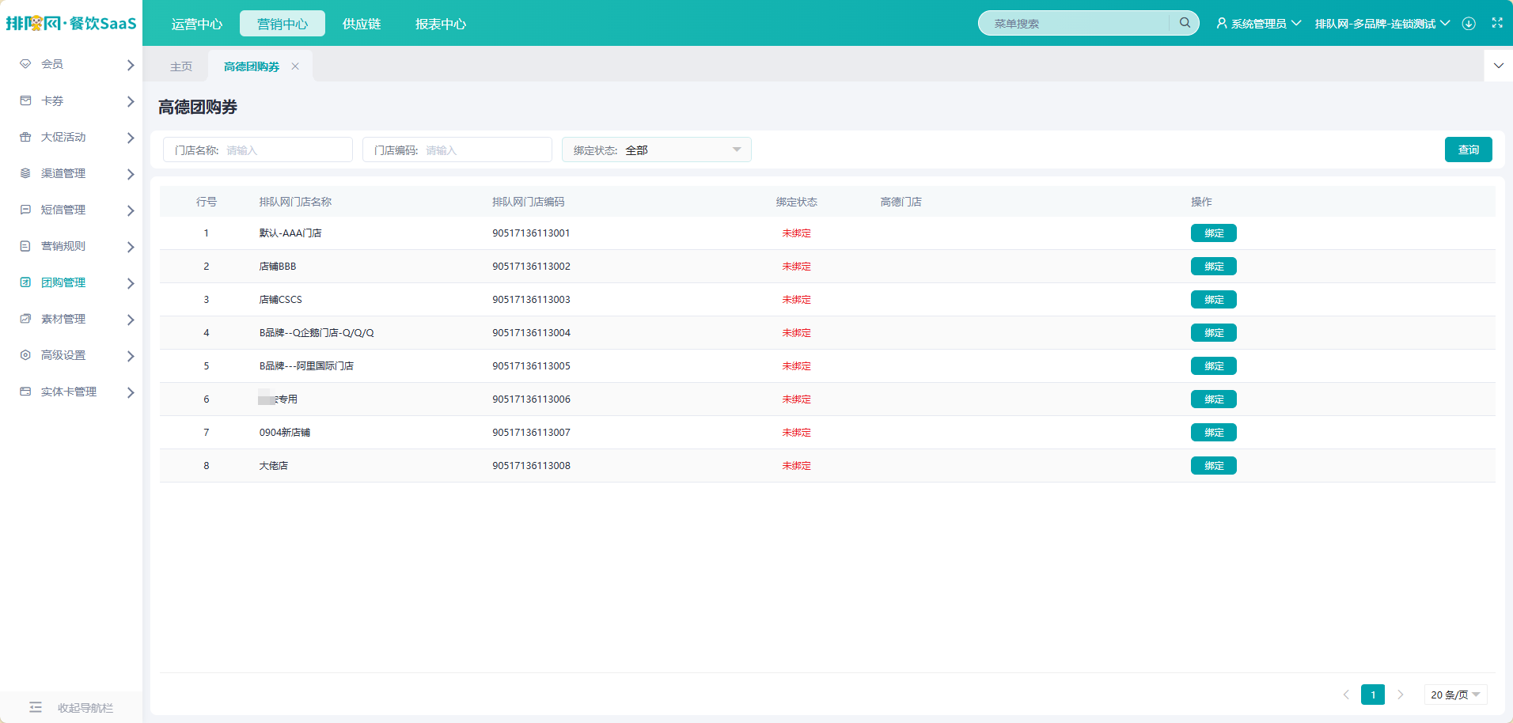
Task: Open the 报表中心 top menu
Action: tap(441, 24)
